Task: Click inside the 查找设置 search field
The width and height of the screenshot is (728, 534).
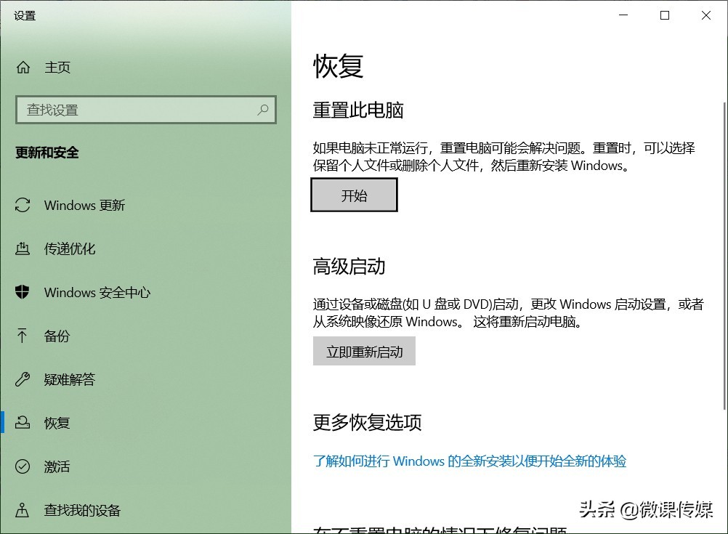Action: pyautogui.click(x=131, y=110)
